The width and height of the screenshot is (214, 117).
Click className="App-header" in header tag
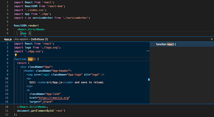click(x=53, y=71)
